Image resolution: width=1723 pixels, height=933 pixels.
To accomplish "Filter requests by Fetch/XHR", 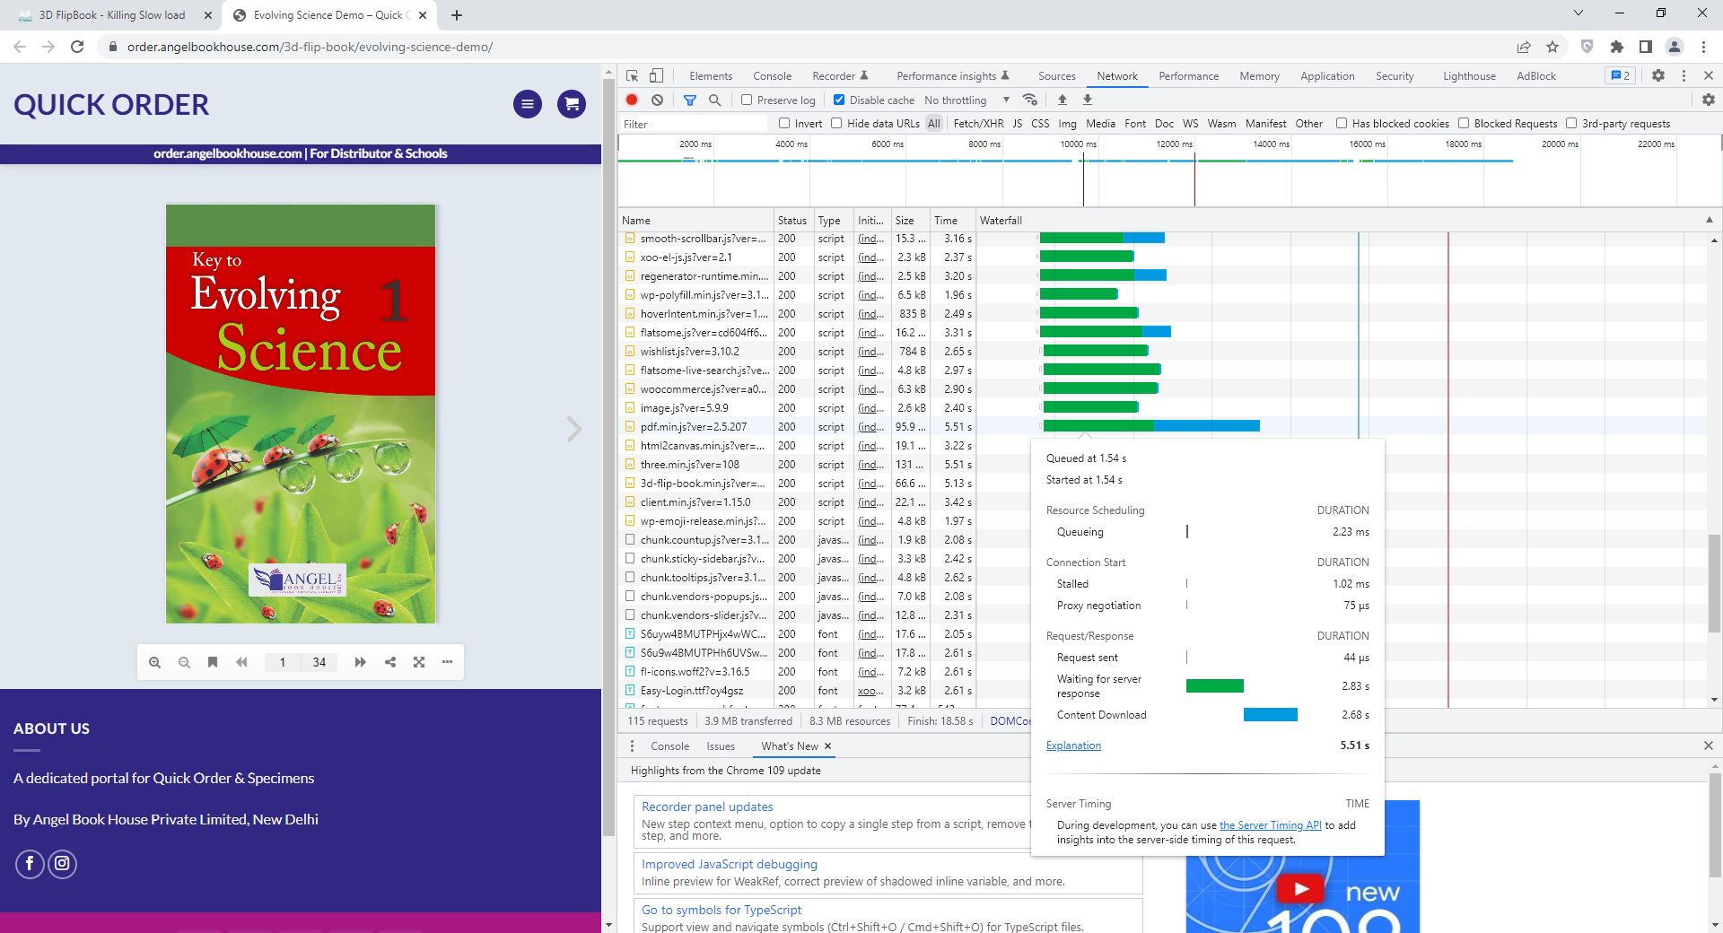I will click(978, 124).
